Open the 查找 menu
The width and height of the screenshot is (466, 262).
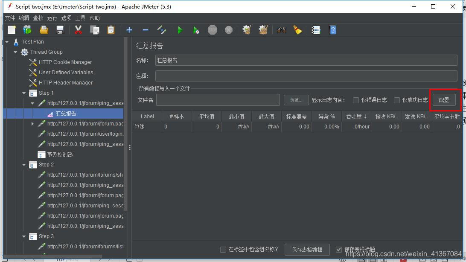click(x=38, y=18)
